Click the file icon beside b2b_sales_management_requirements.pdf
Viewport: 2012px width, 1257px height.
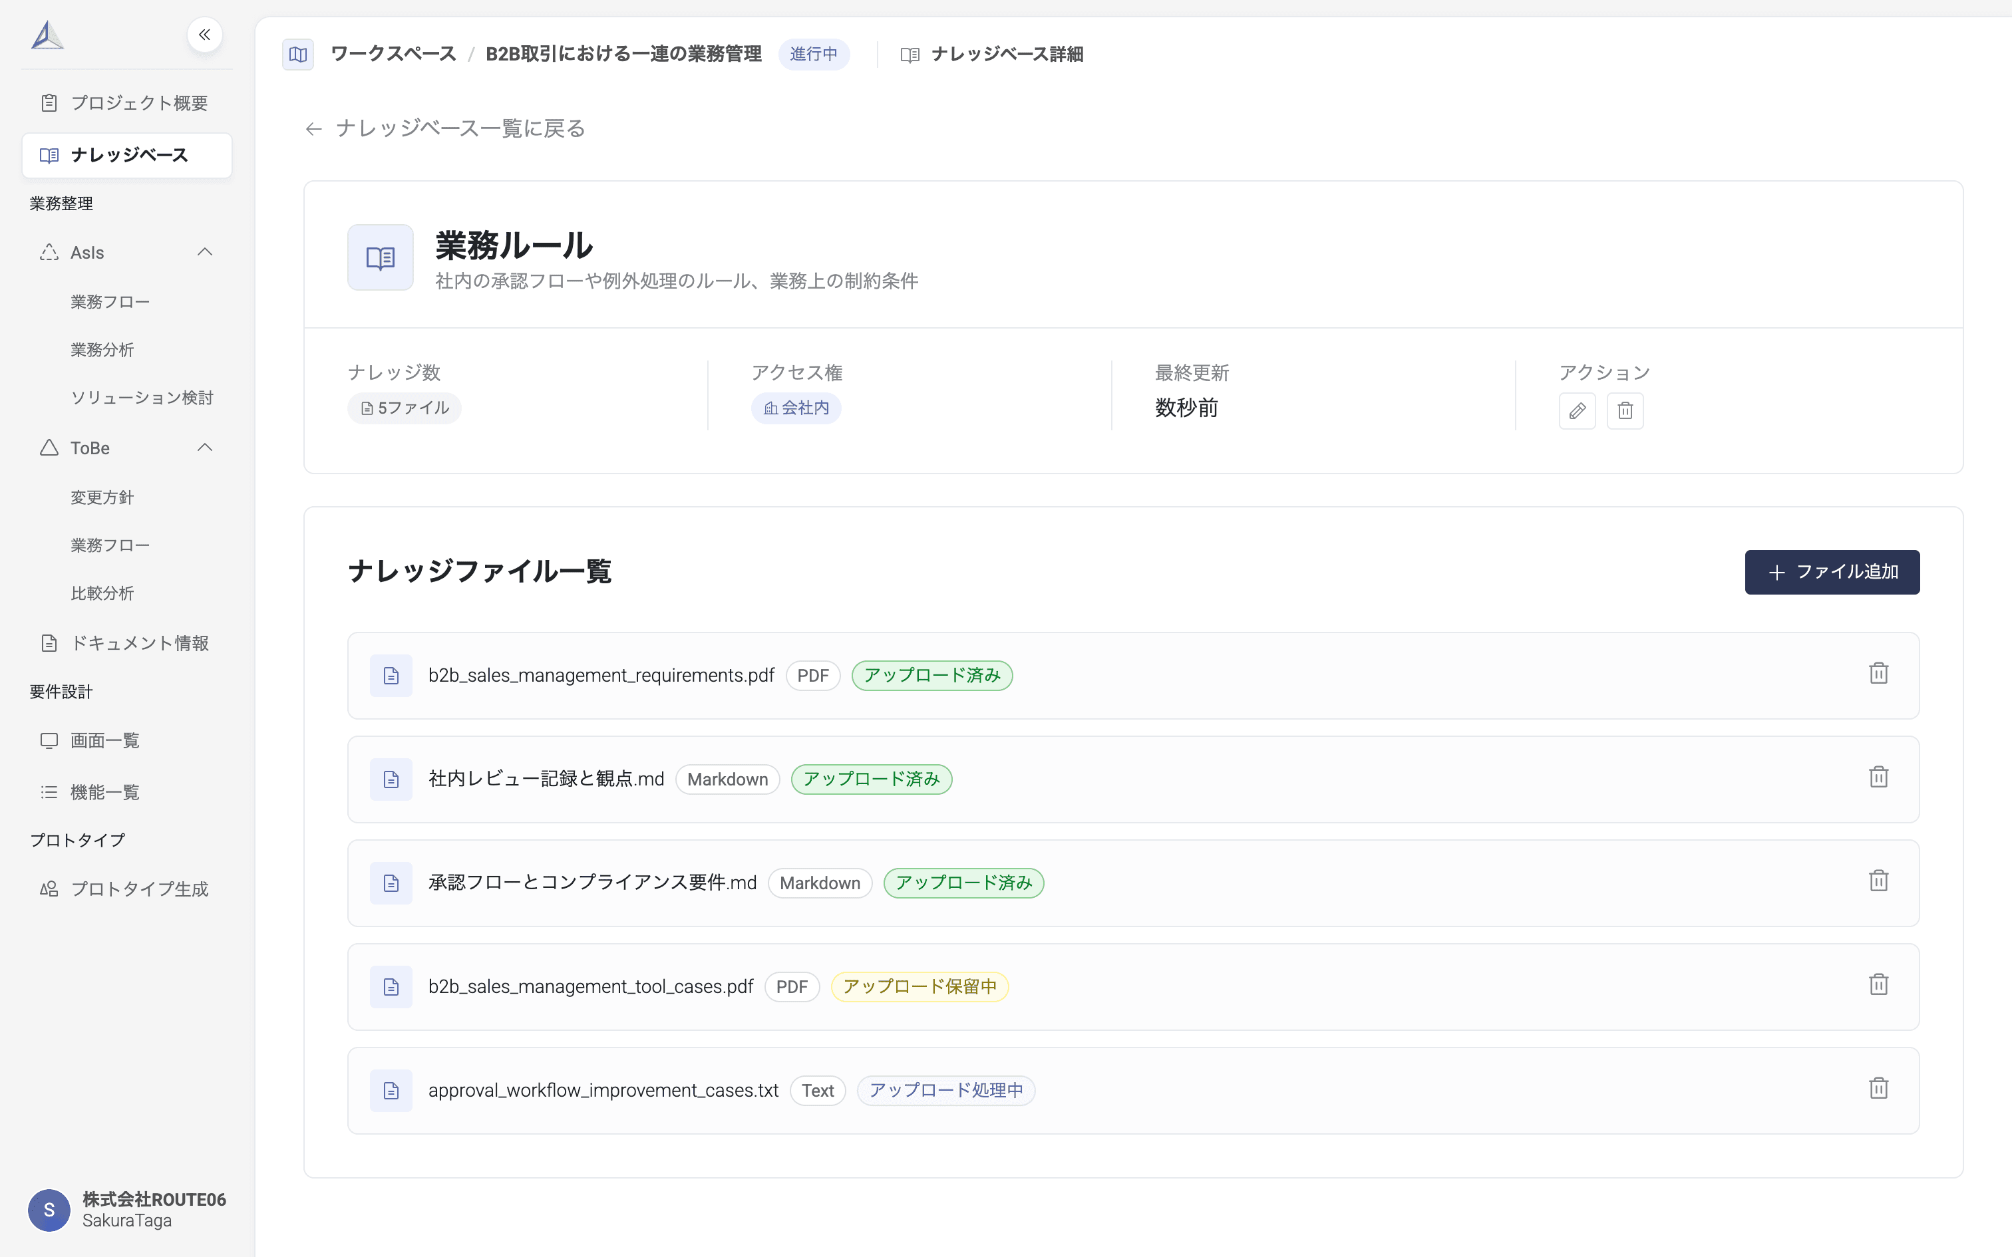pyautogui.click(x=391, y=675)
